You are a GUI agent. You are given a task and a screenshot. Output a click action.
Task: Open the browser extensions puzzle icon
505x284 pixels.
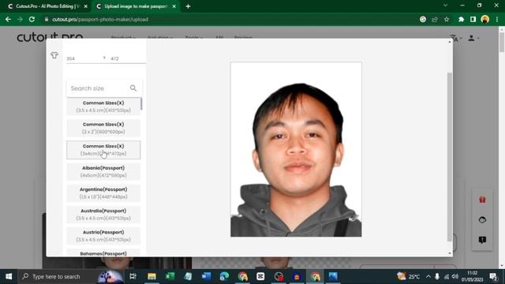461,19
